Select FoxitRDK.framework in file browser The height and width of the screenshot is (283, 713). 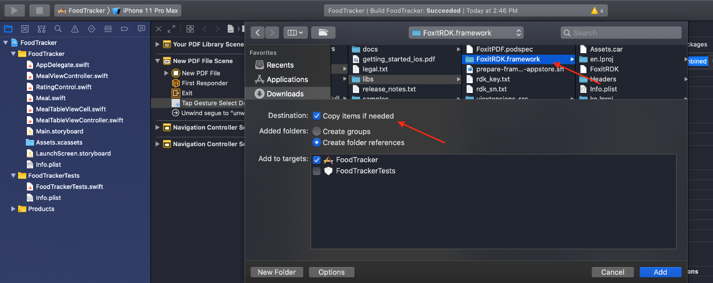point(519,59)
